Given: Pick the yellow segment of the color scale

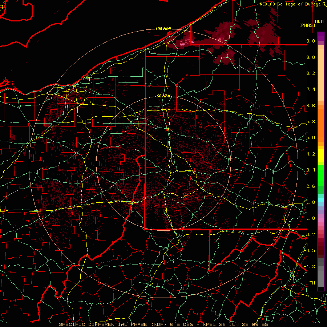Looking at the screenshot, I should (x=321, y=156).
